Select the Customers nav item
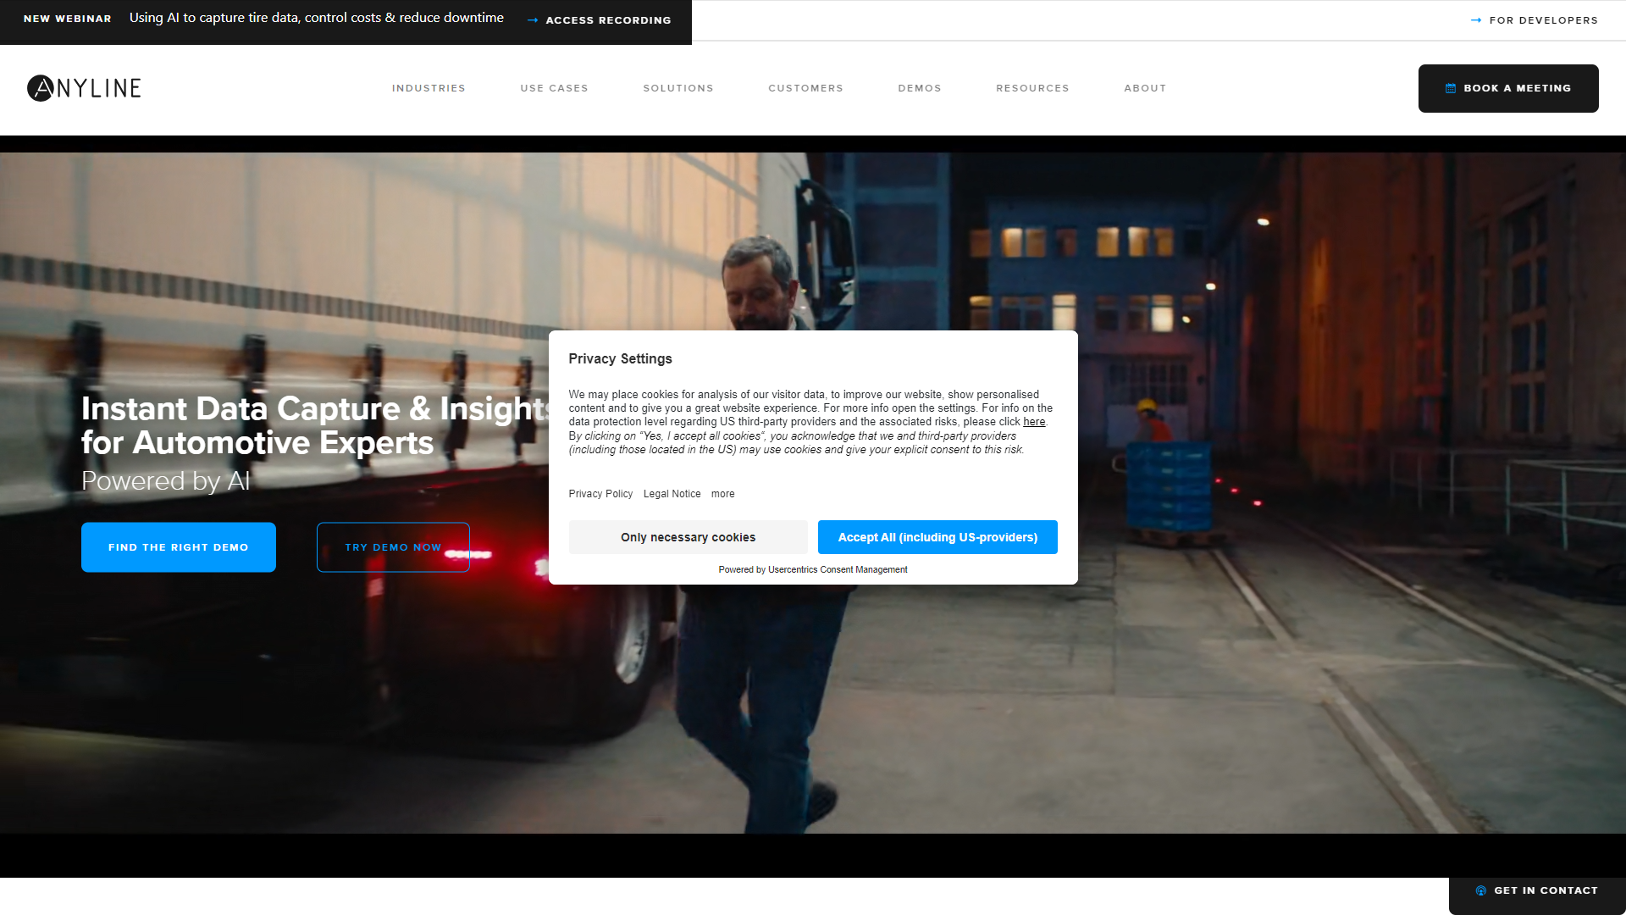The width and height of the screenshot is (1626, 915). [x=805, y=87]
